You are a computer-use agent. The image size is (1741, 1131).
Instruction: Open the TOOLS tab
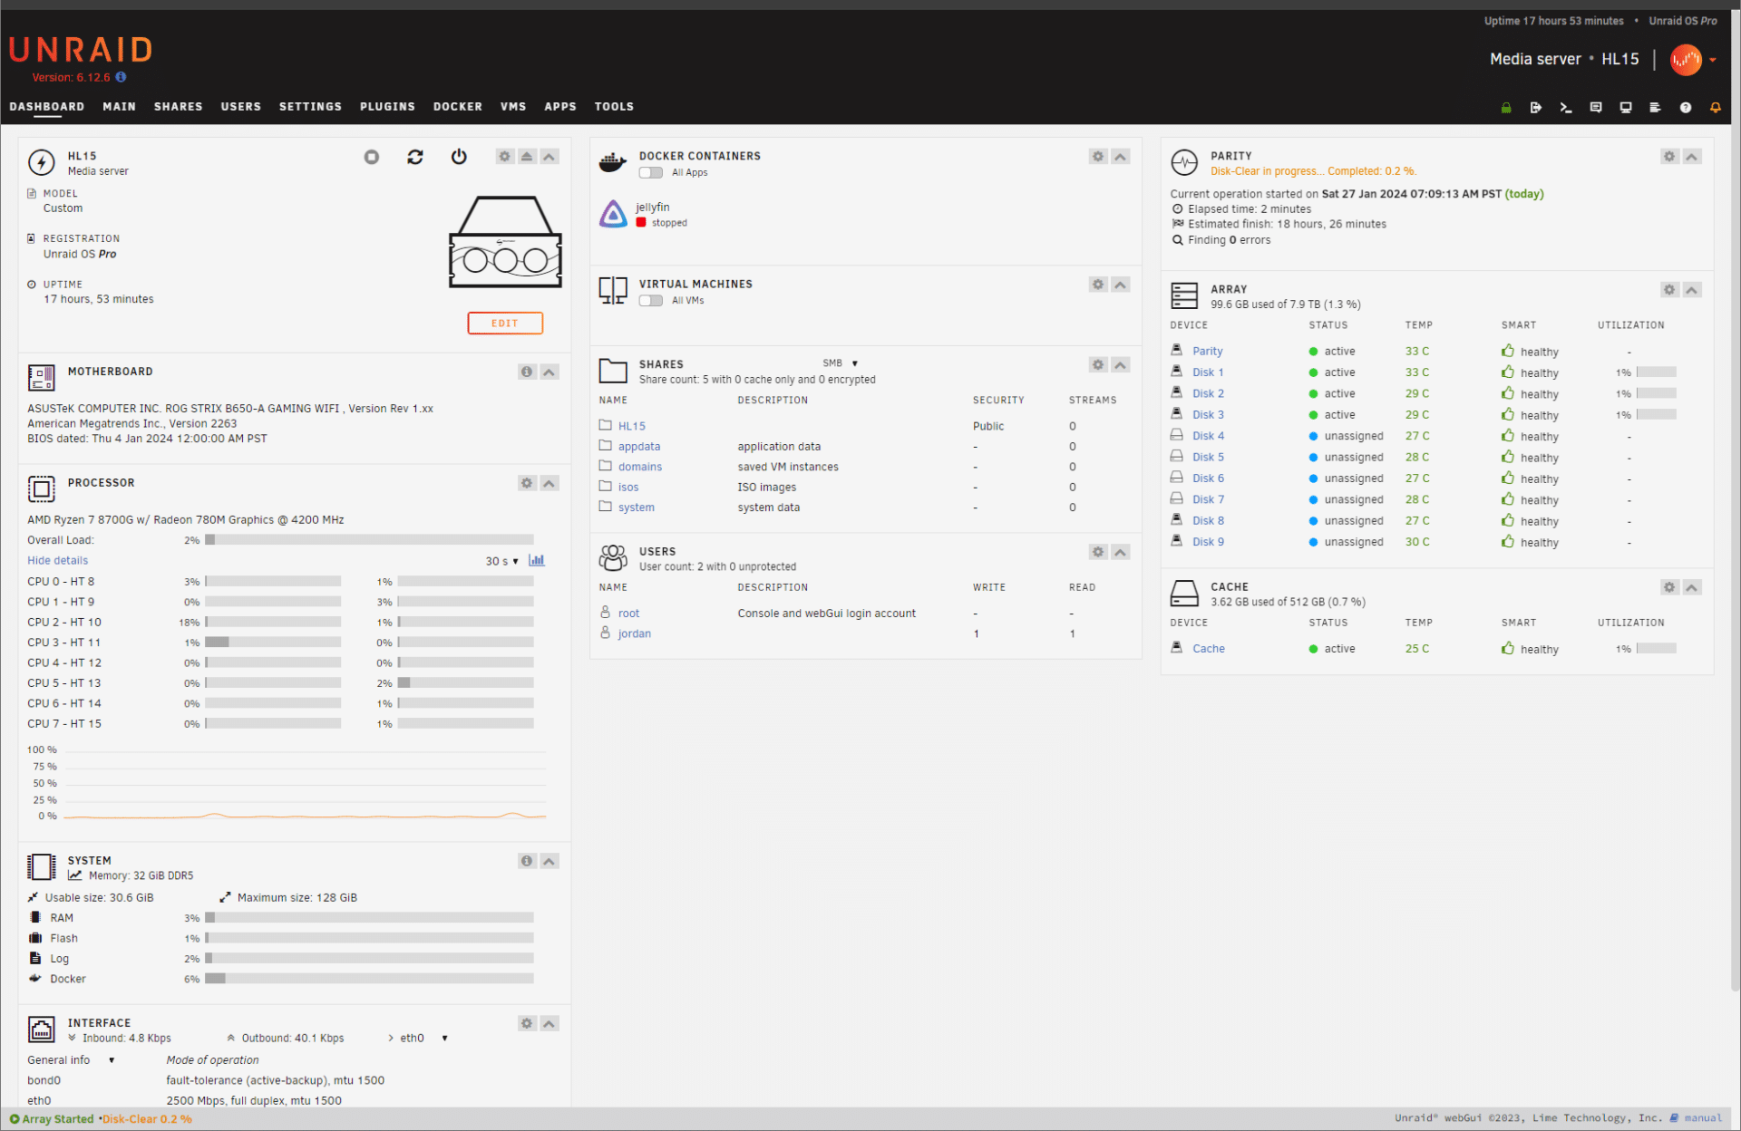tap(614, 107)
